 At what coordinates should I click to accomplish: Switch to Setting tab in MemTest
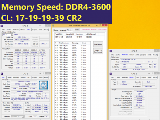coord(56,30)
